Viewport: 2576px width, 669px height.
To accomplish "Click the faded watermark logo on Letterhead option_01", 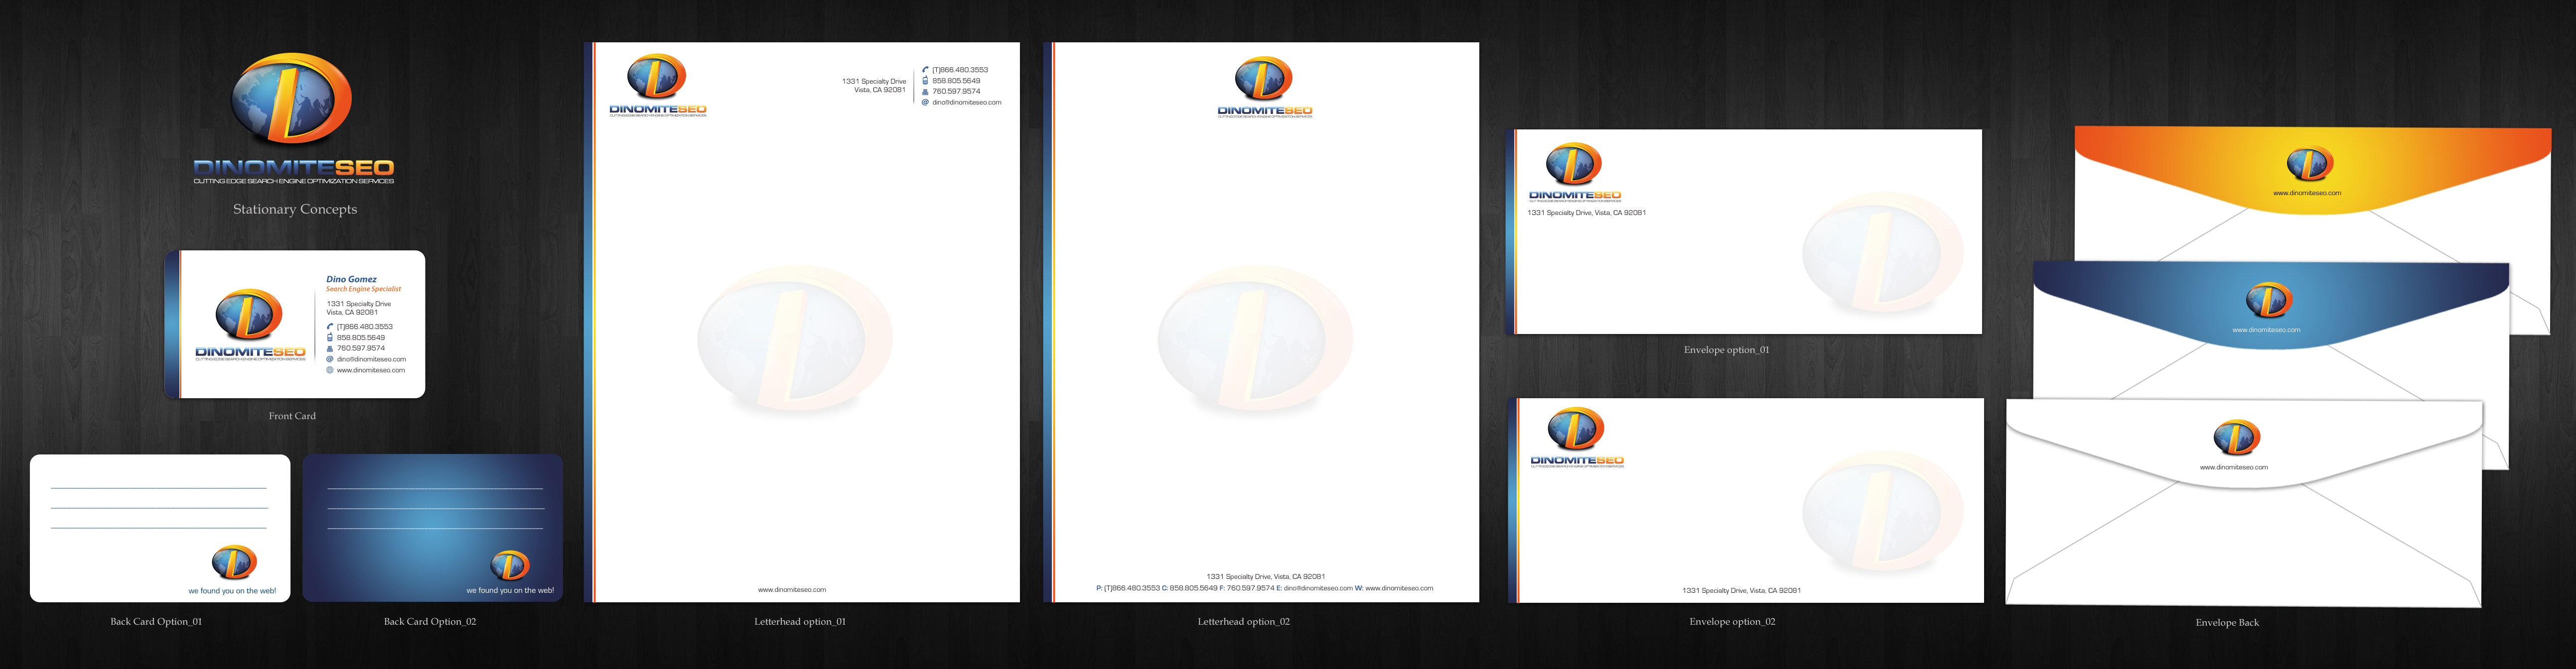I will (x=794, y=339).
